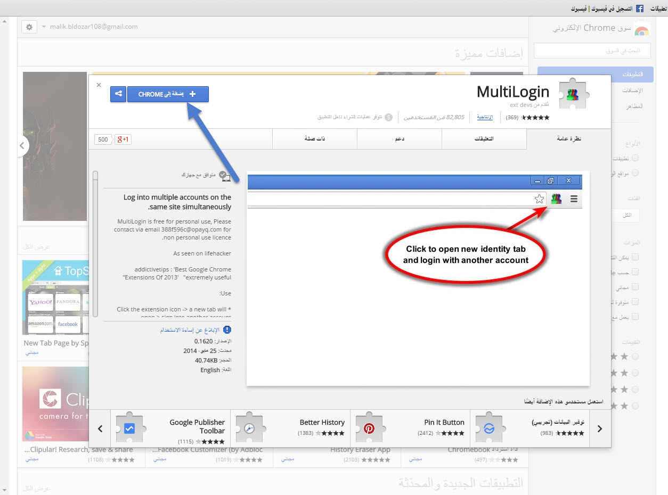Open the Reviews tab
The width and height of the screenshot is (668, 495).
coord(484,139)
